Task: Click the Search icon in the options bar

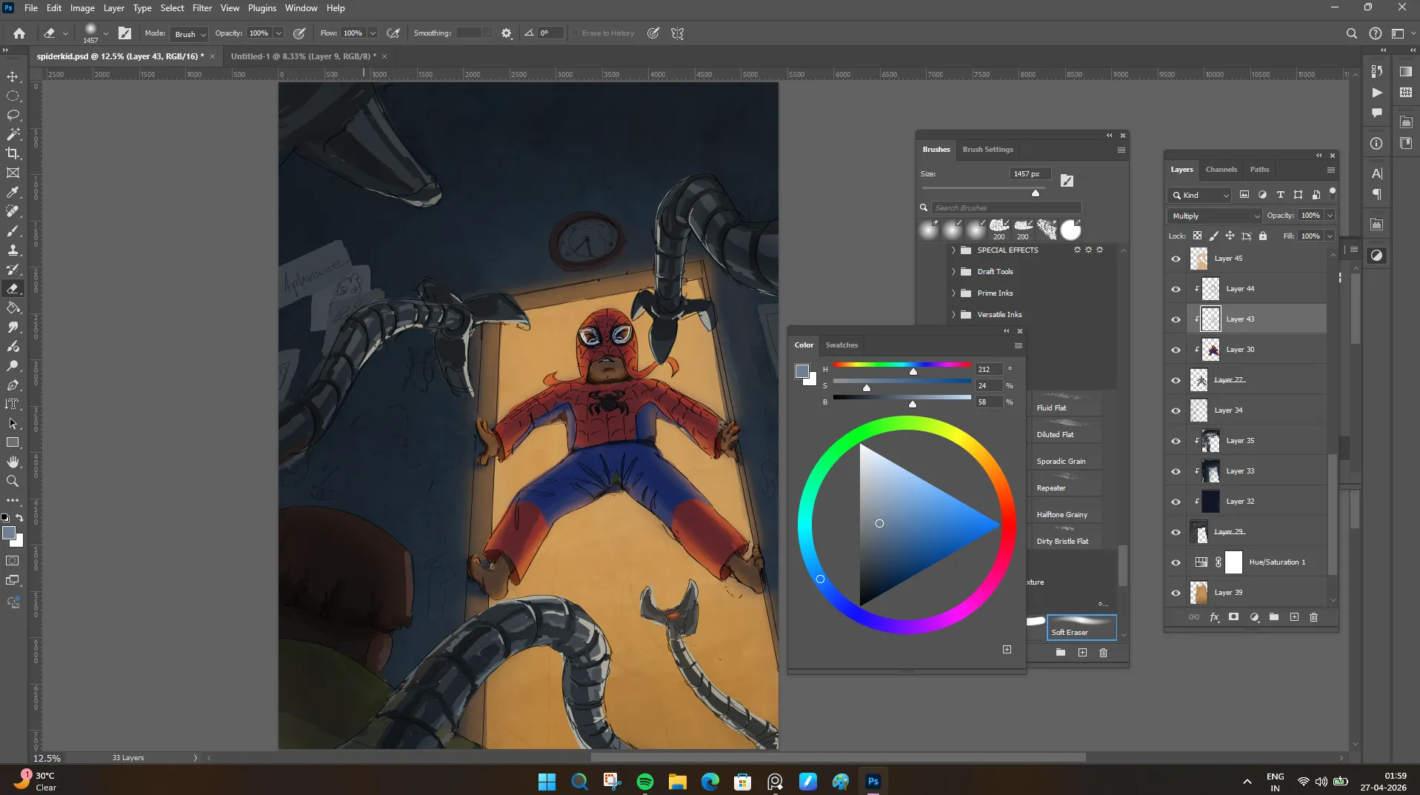Action: coord(1351,33)
